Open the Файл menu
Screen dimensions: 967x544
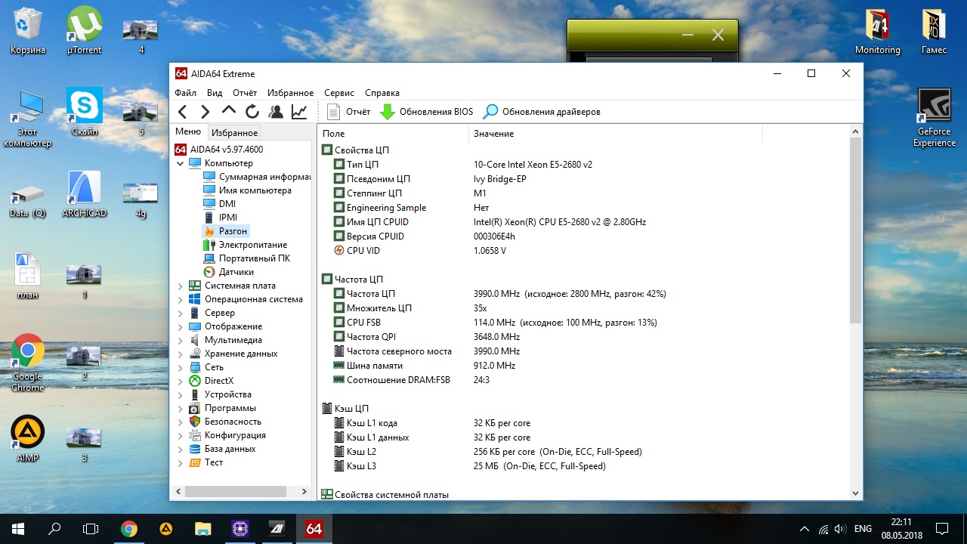click(185, 93)
